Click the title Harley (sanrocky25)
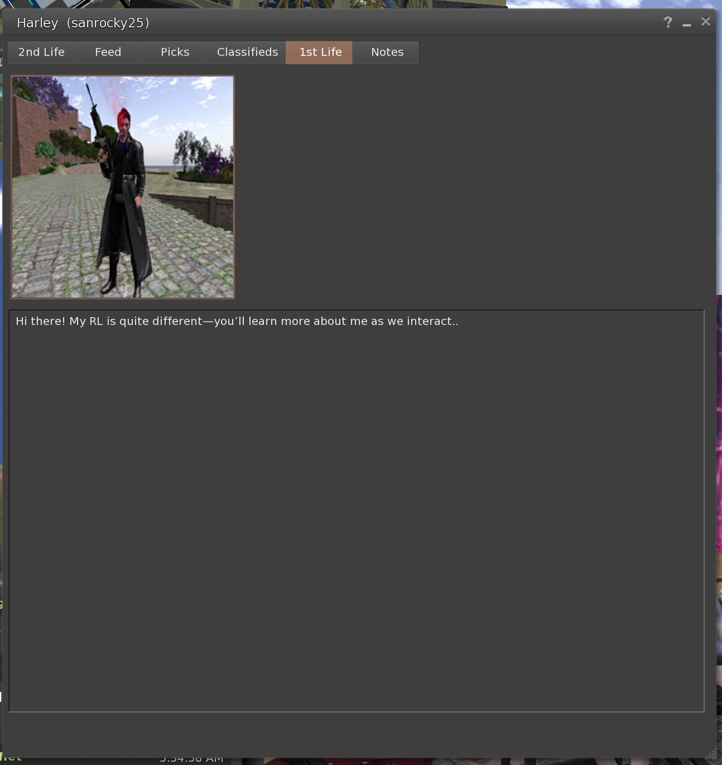Screen dimensions: 722x765 click(x=83, y=22)
